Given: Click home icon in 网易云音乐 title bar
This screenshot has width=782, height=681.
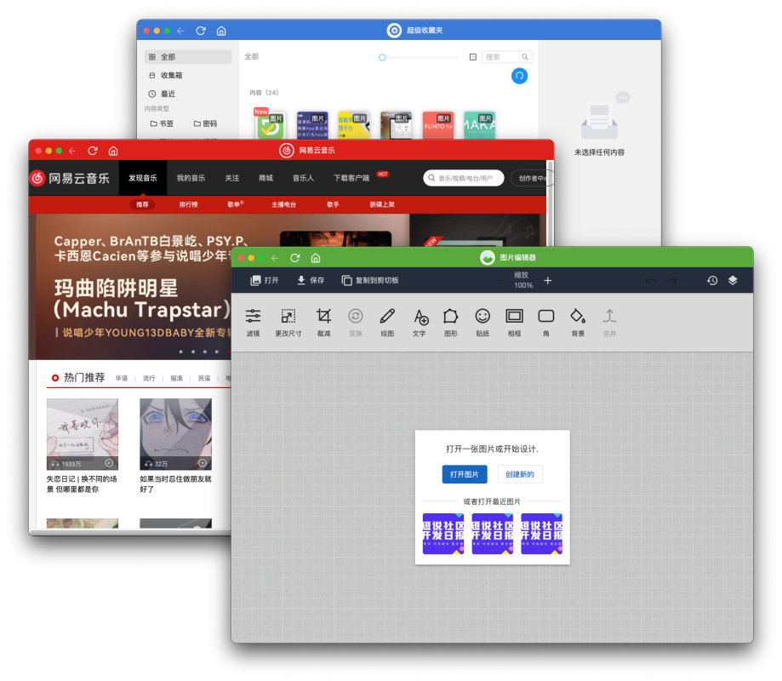Looking at the screenshot, I should 113,151.
